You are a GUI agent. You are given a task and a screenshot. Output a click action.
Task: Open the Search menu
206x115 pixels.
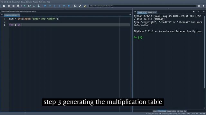pos(9,2)
